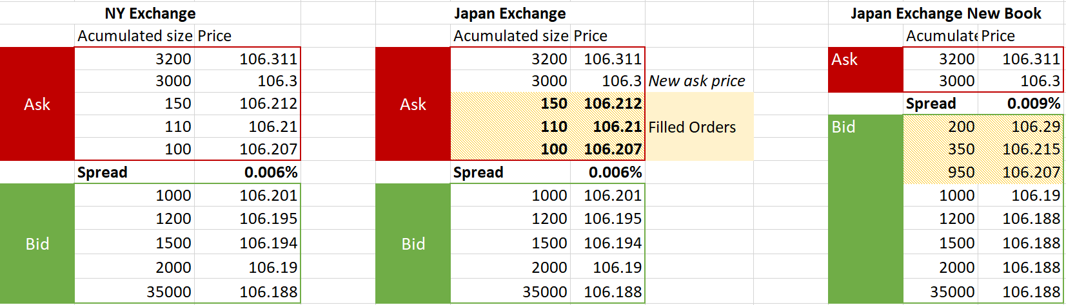Select the 950 accumulated size cell
This screenshot has height=305, width=1066.
coord(961,172)
